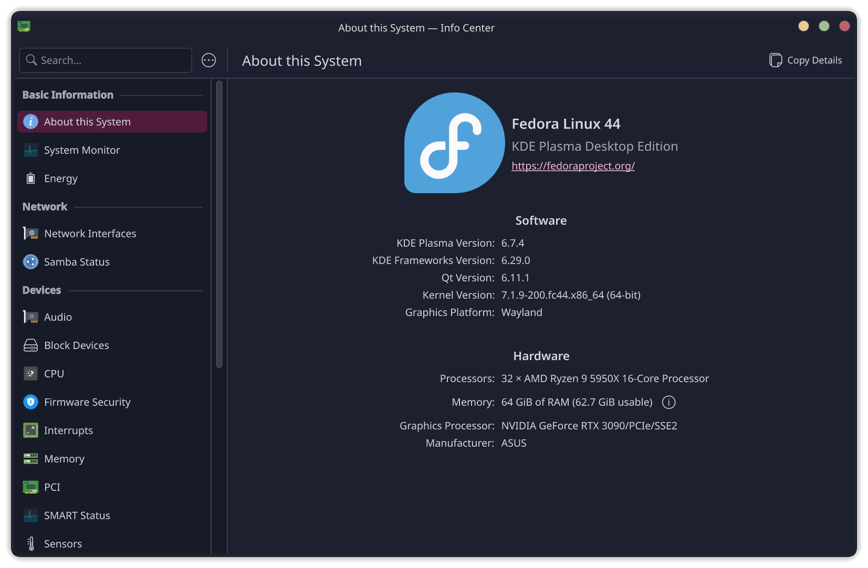Click the Firmware Security shield icon

point(30,402)
